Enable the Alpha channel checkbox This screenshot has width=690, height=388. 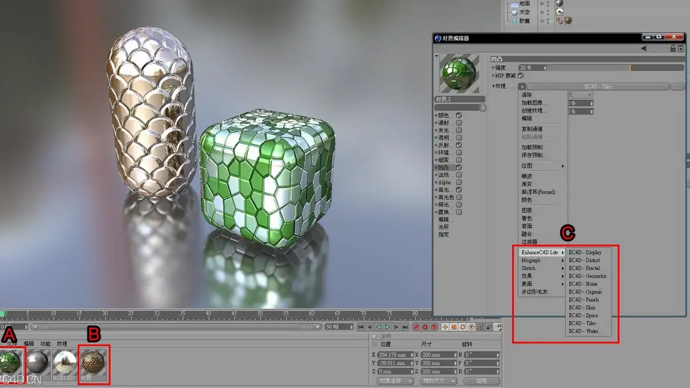[x=459, y=182]
